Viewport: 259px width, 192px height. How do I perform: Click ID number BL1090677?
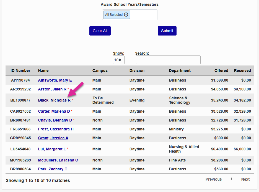click(20, 100)
